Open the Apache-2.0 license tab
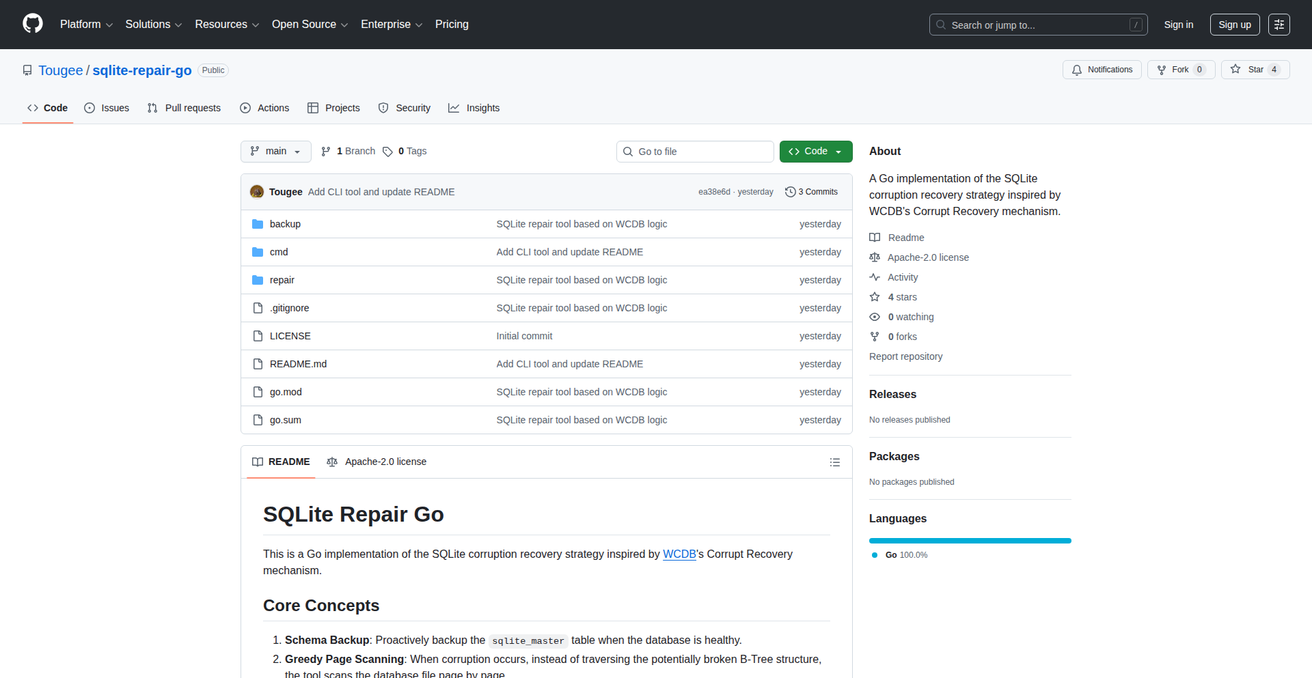 [x=377, y=462]
